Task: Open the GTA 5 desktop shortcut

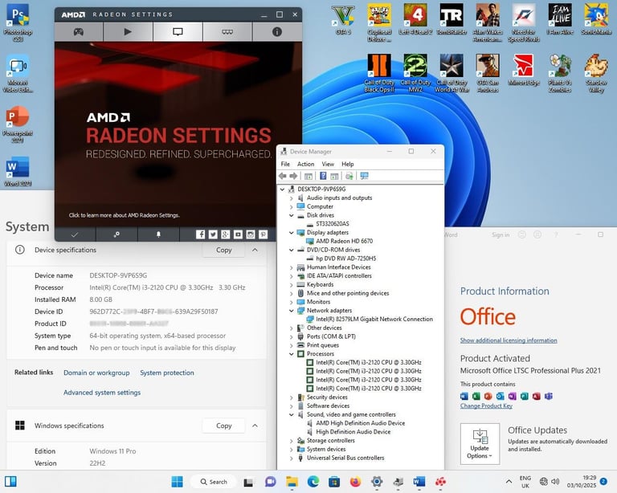Action: [x=344, y=19]
